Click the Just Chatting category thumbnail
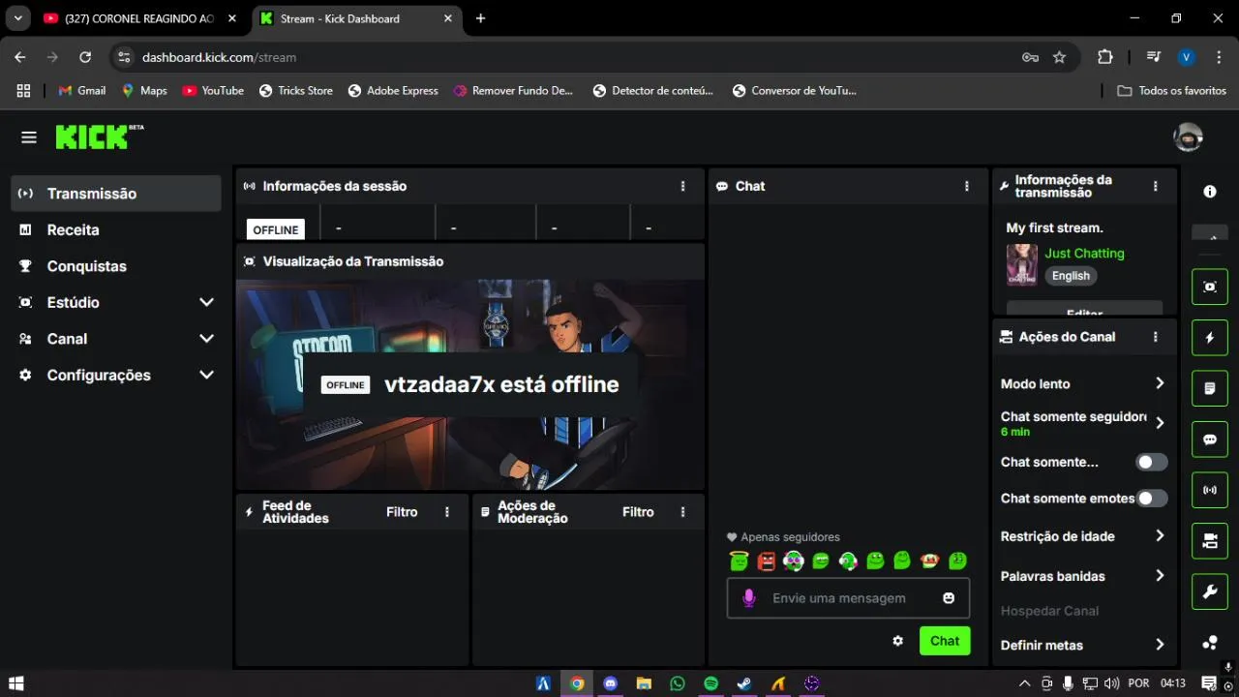This screenshot has width=1239, height=697. (x=1022, y=264)
